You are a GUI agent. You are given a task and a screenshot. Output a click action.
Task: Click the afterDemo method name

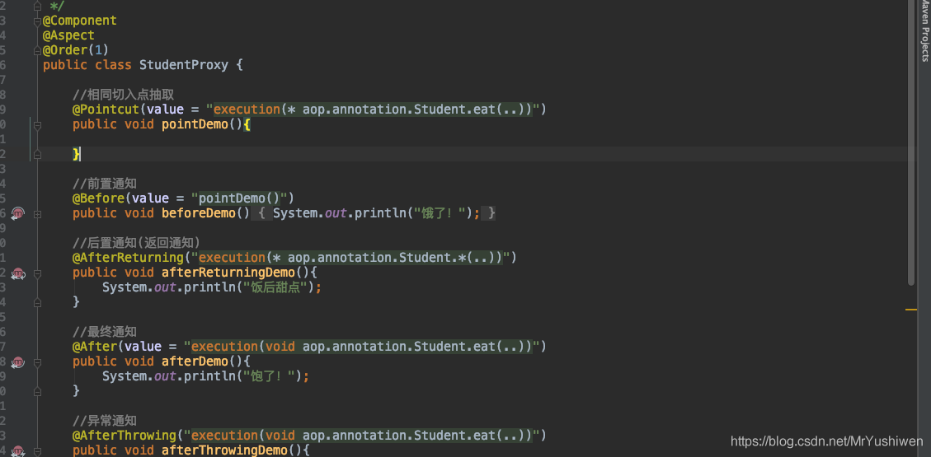click(x=195, y=361)
